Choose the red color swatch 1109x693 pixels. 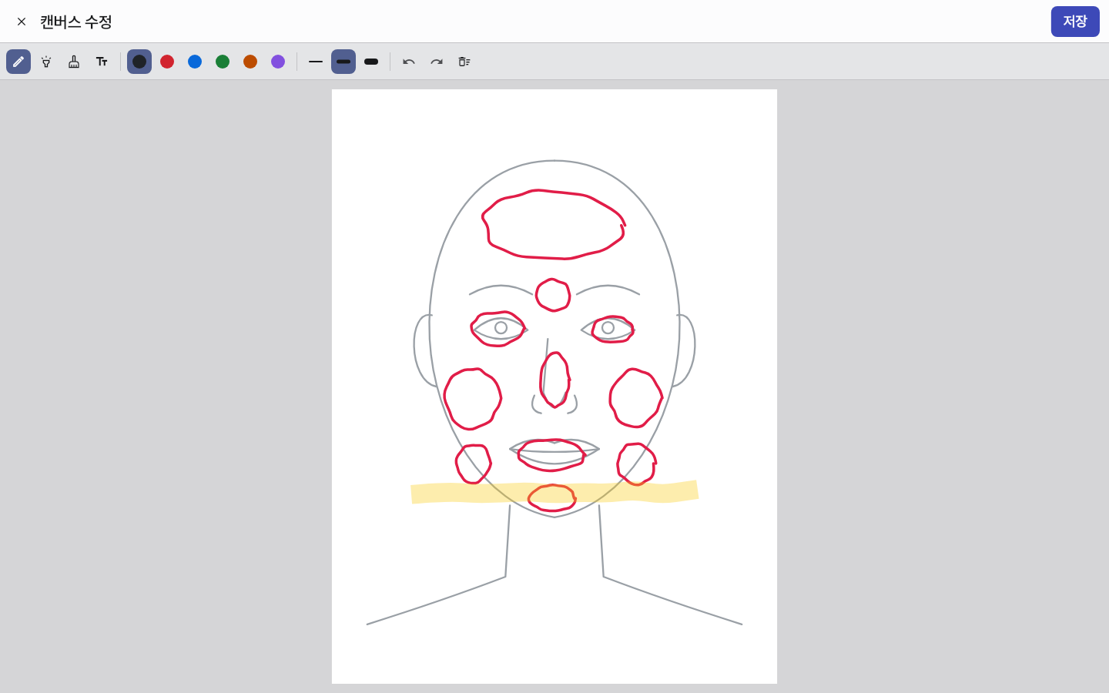coord(167,62)
